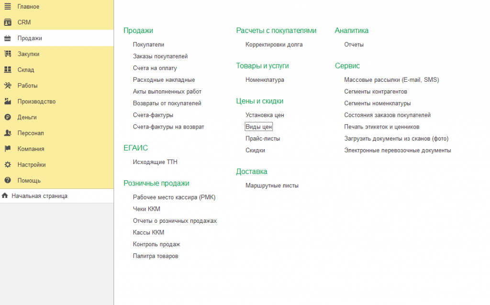Open Возвраты от покупателей
The width and height of the screenshot is (490, 305).
167,103
